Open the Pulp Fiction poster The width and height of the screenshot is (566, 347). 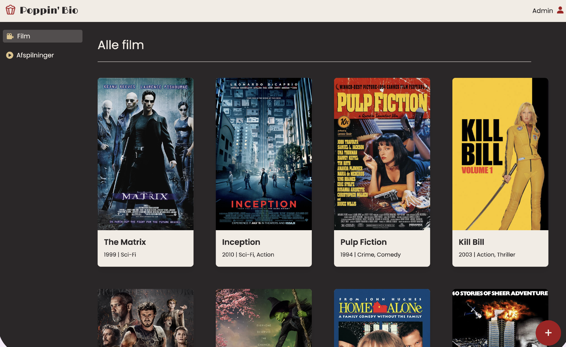tap(382, 154)
